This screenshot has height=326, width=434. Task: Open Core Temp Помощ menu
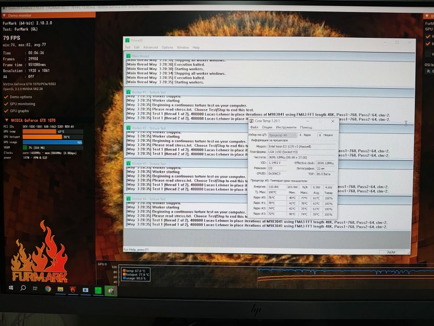[306, 127]
